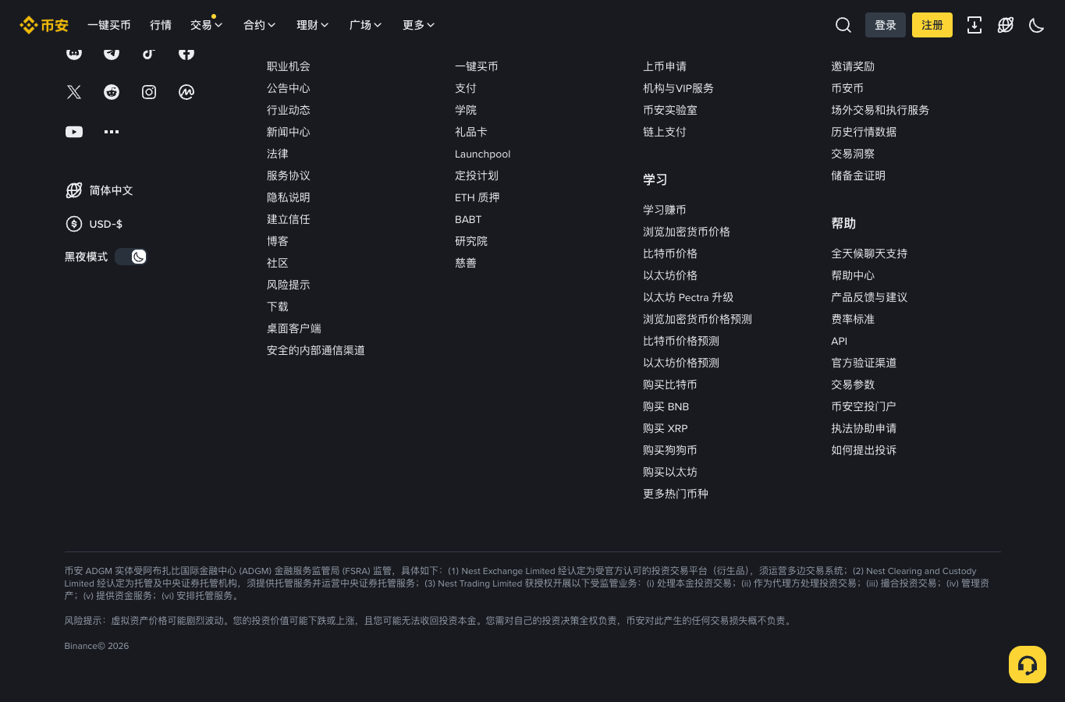Show more social links via three-dots icon
Viewport: 1065px width, 702px height.
click(x=112, y=132)
